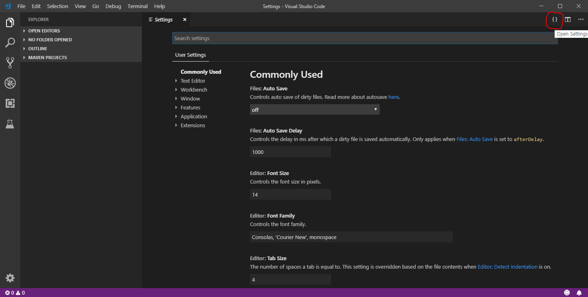Image resolution: width=588 pixels, height=297 pixels.
Task: Open notifications bell in status bar
Action: [579, 293]
